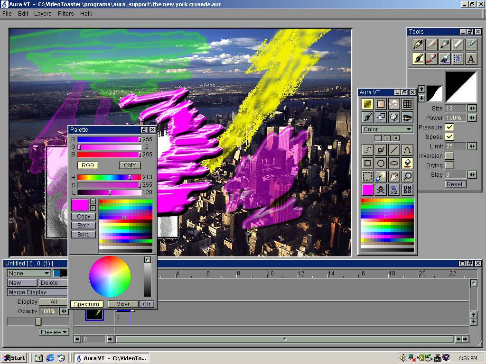The width and height of the screenshot is (486, 364).
Task: Select the magnifier zoom tool
Action: [407, 176]
